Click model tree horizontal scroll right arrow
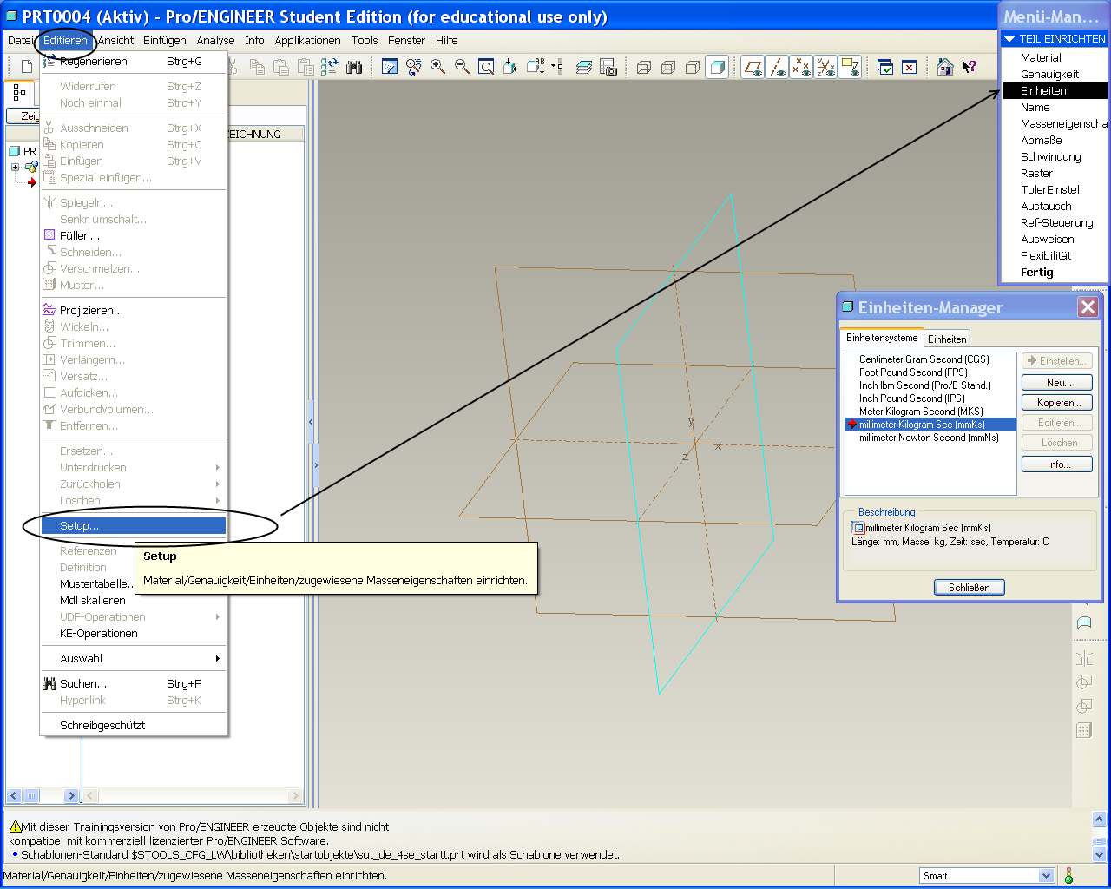Viewport: 1111px width, 889px height. (x=72, y=795)
